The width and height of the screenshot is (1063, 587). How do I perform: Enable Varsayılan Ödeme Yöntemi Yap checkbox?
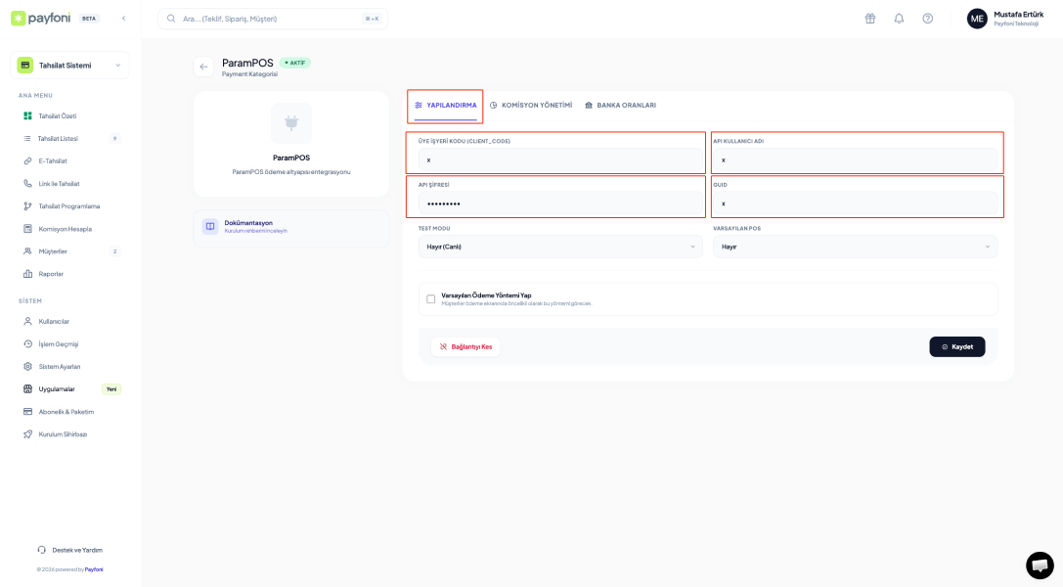click(x=431, y=298)
